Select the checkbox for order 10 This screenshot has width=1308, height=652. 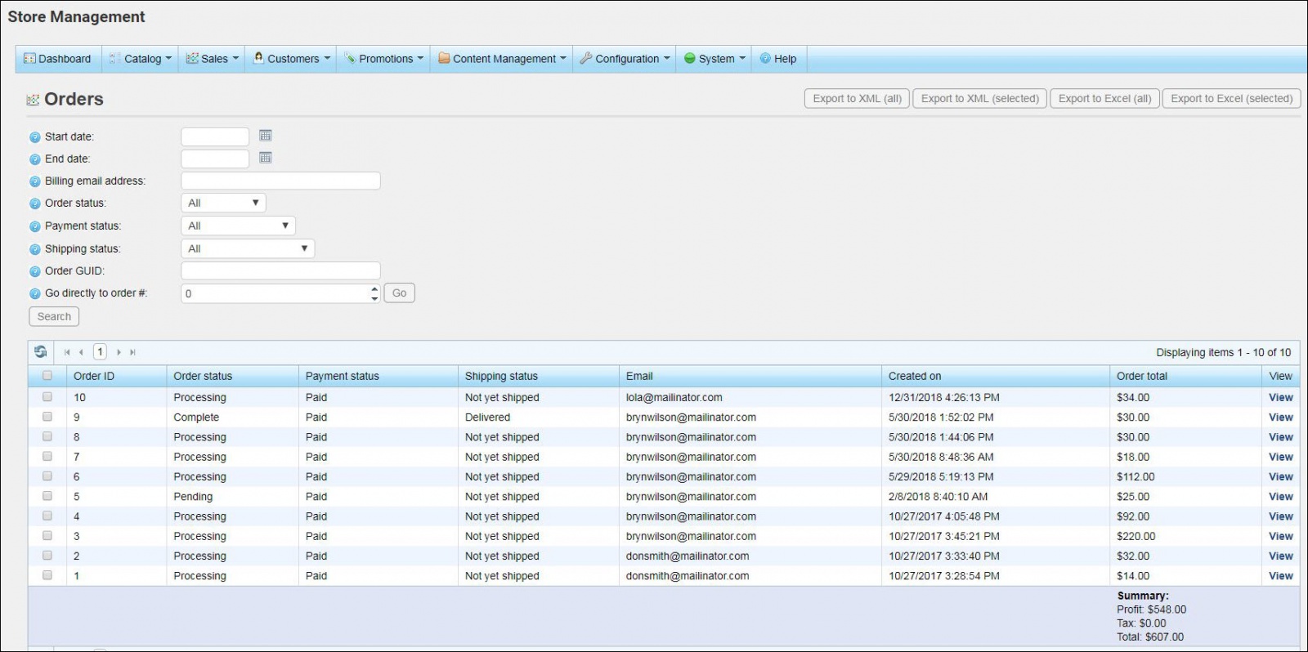point(47,397)
